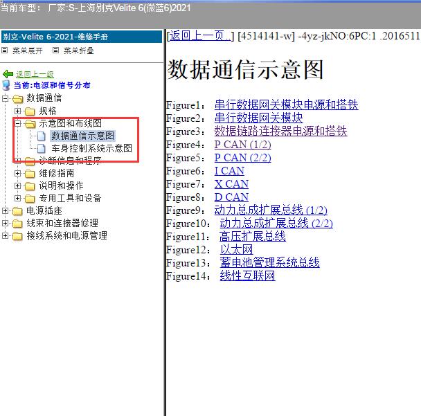Image resolution: width=421 pixels, height=416 pixels.
Task: Click the 维修指南 folder icon
Action: click(x=30, y=174)
